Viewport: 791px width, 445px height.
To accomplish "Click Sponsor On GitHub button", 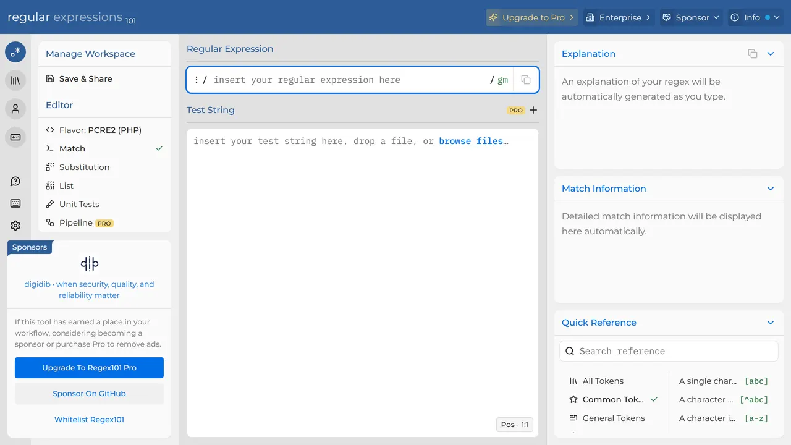I will coord(89,394).
